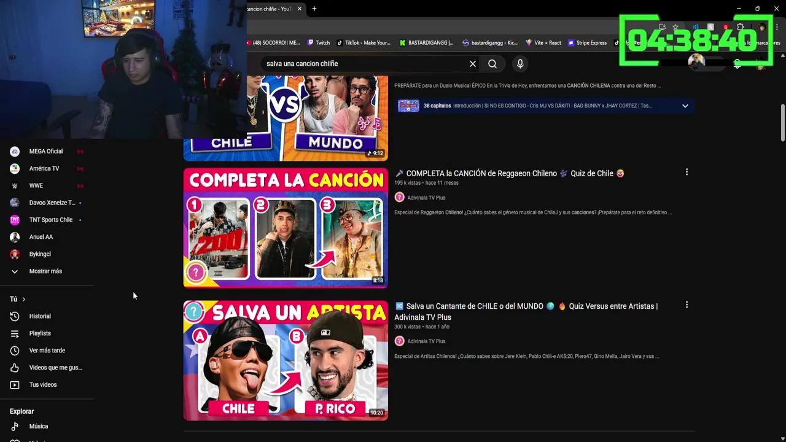Image resolution: width=786 pixels, height=442 pixels.
Task: Open Adivinala TV Plus channel under 'COMPLETA' video
Action: pyautogui.click(x=426, y=198)
